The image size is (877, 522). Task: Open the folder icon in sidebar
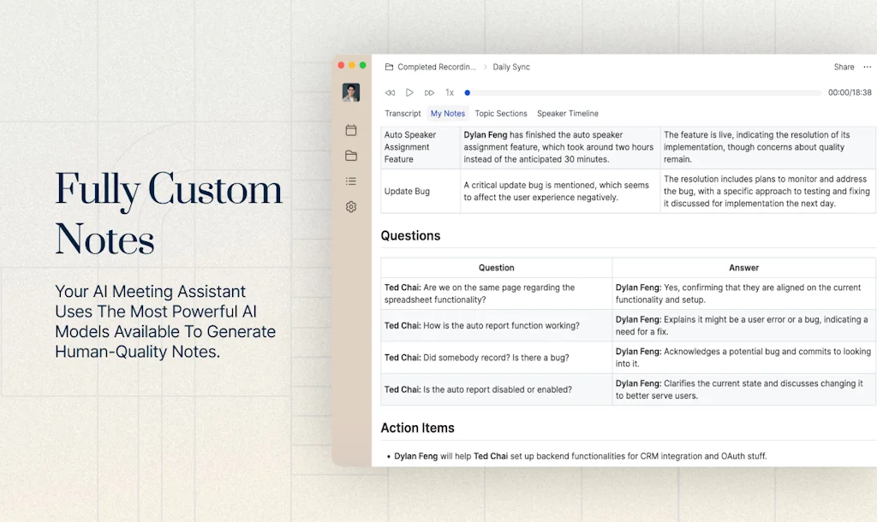point(351,156)
